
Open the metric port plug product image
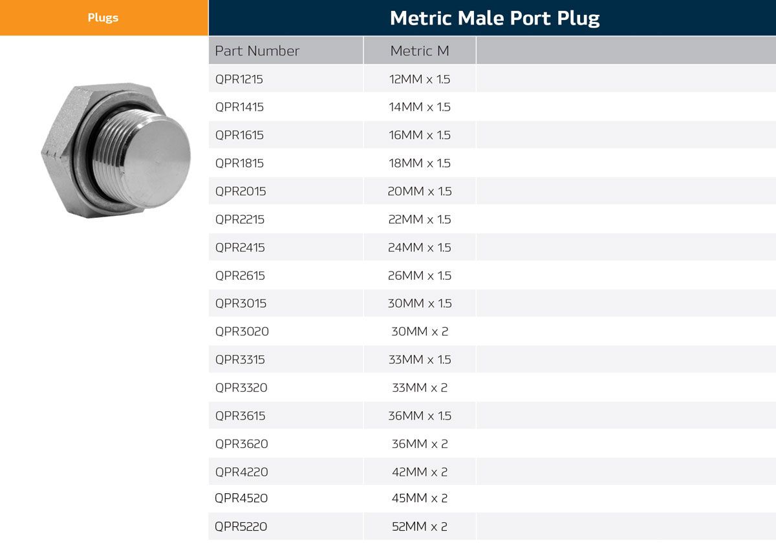(116, 150)
